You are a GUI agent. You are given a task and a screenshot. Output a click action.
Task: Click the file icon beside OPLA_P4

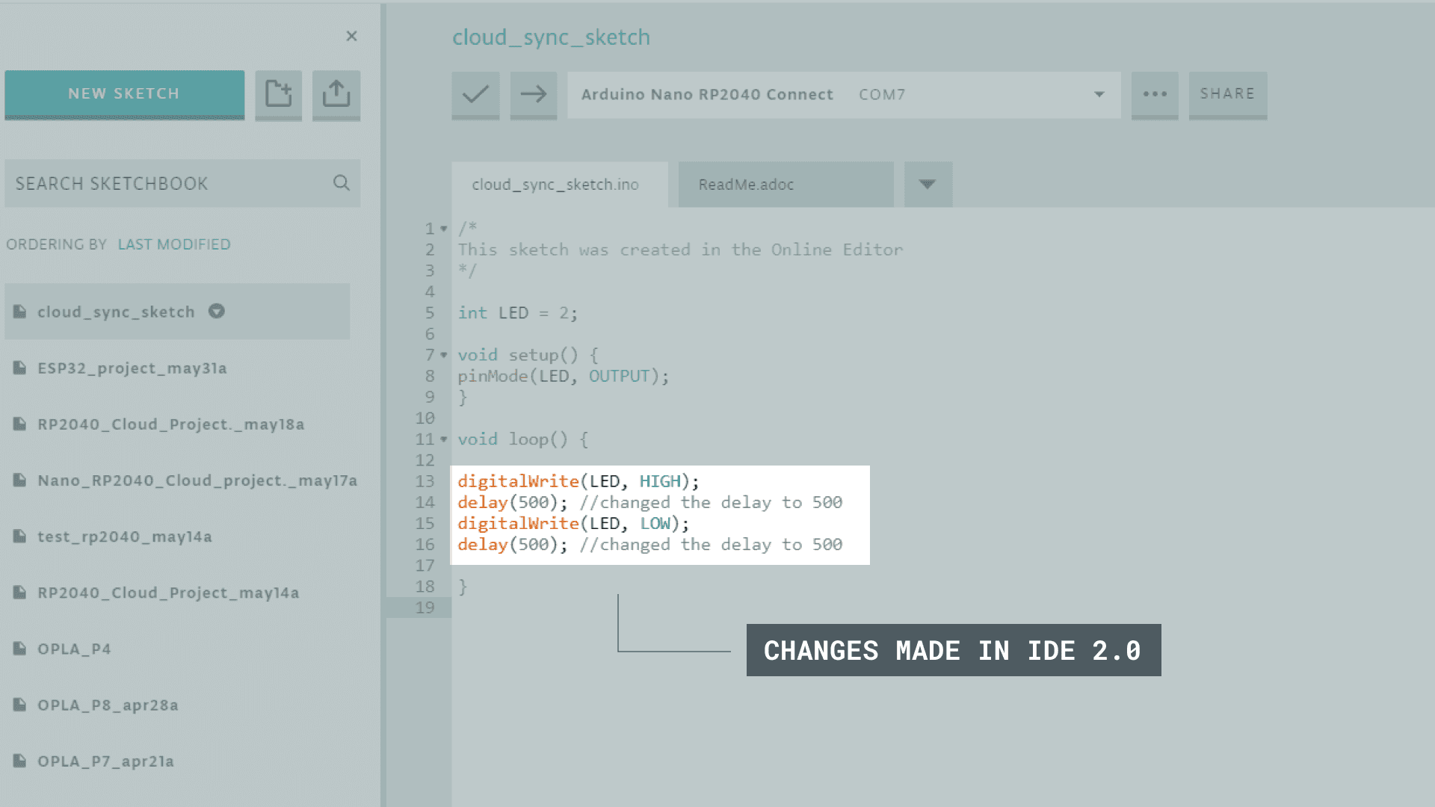(20, 649)
